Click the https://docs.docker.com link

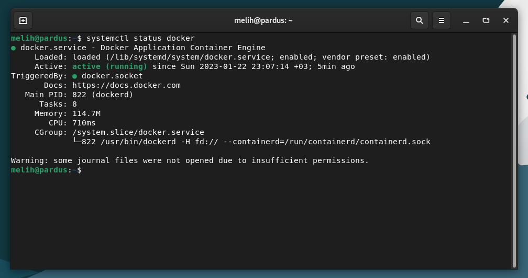(126, 85)
